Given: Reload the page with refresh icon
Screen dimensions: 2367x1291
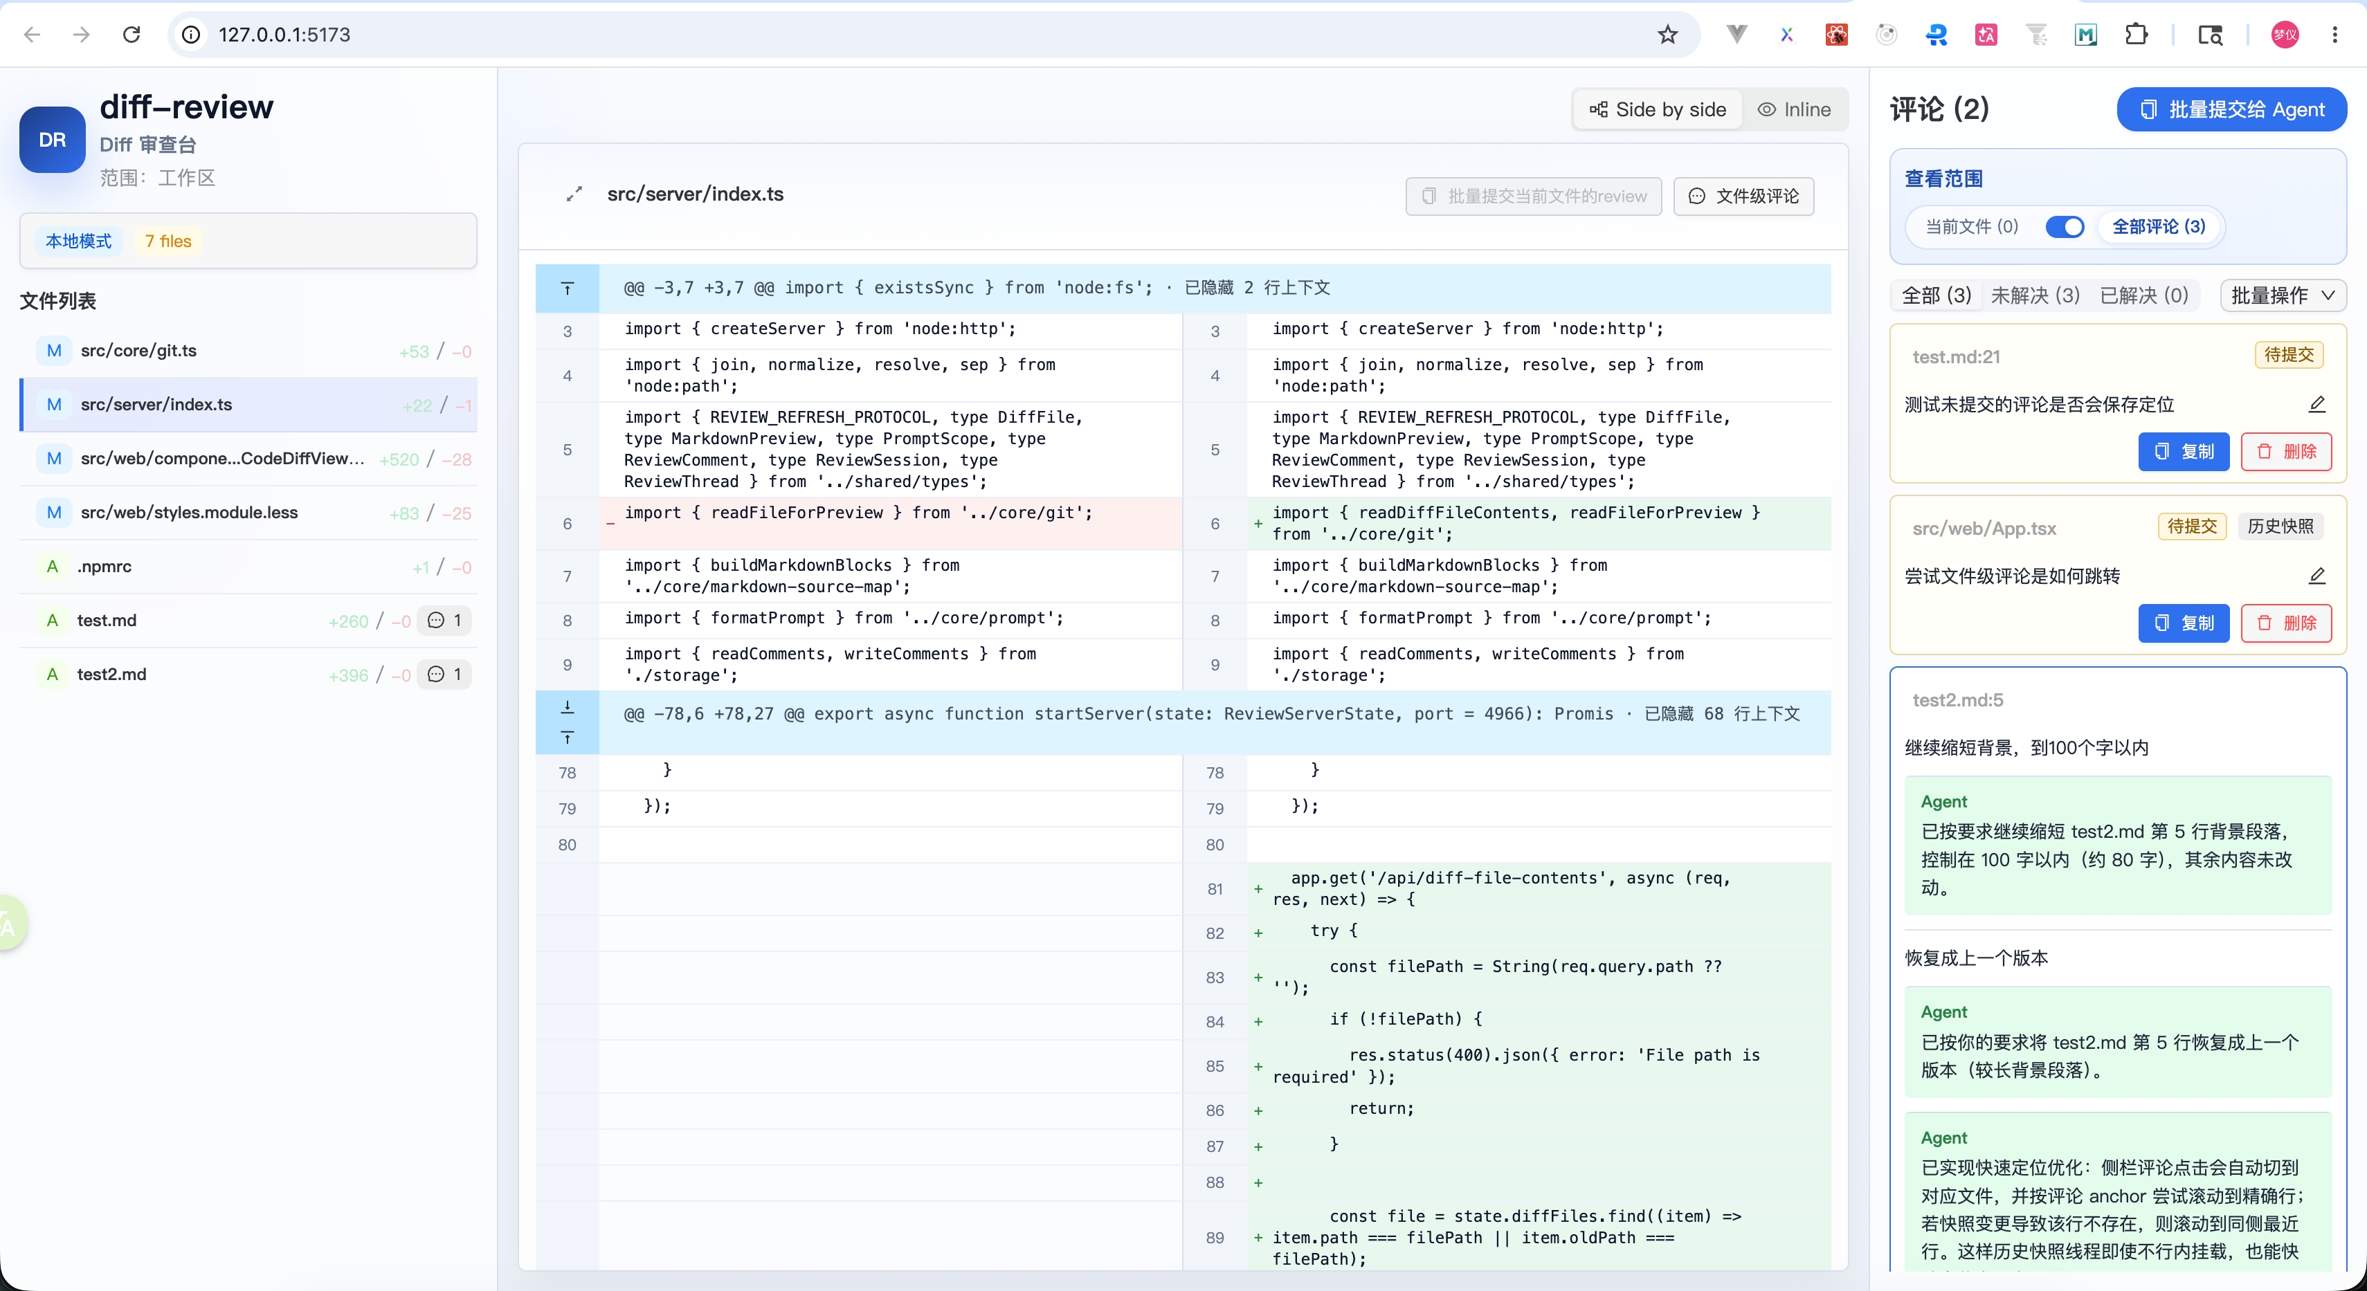Looking at the screenshot, I should point(131,35).
